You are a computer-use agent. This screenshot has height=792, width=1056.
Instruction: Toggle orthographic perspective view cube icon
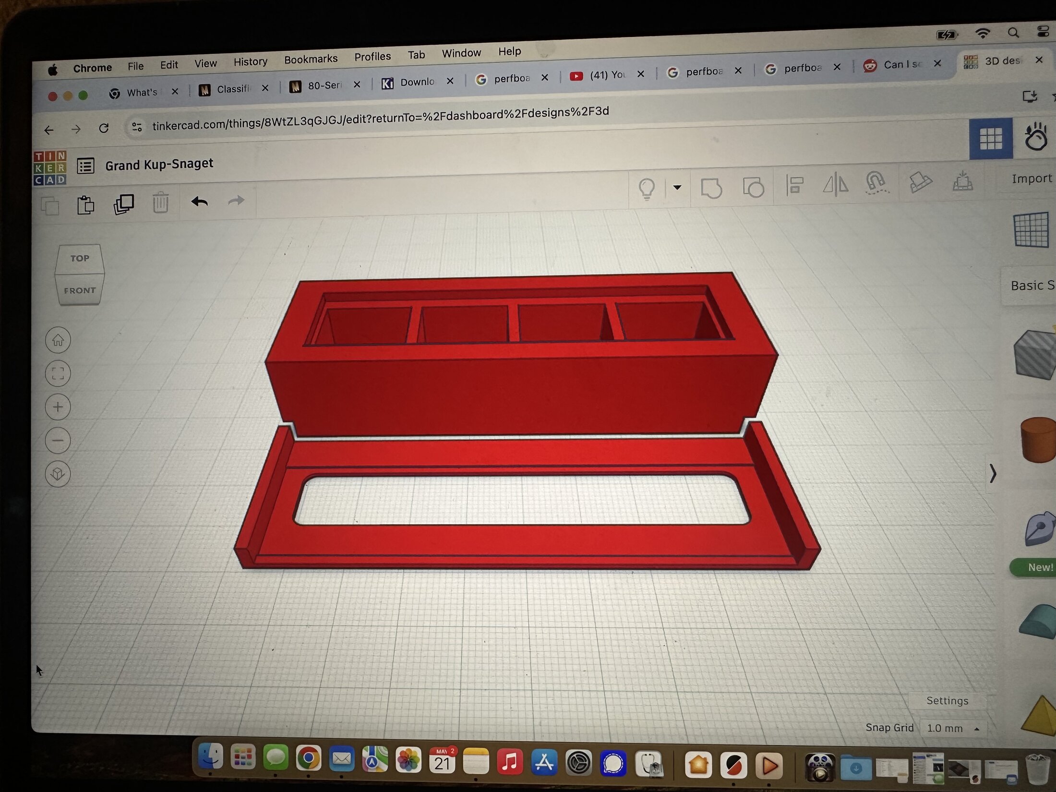click(x=58, y=474)
